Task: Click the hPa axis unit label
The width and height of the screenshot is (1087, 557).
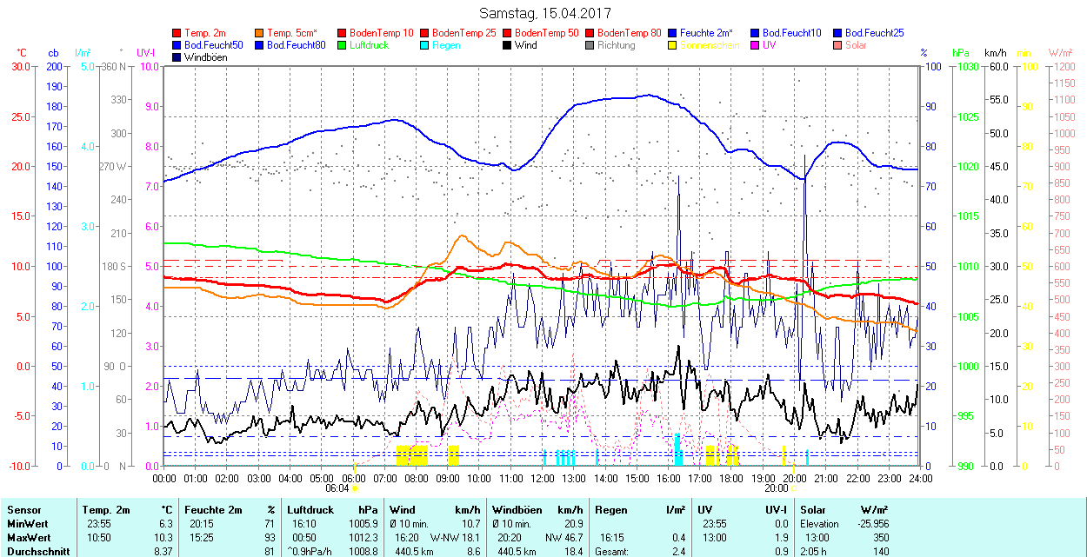Action: (961, 53)
